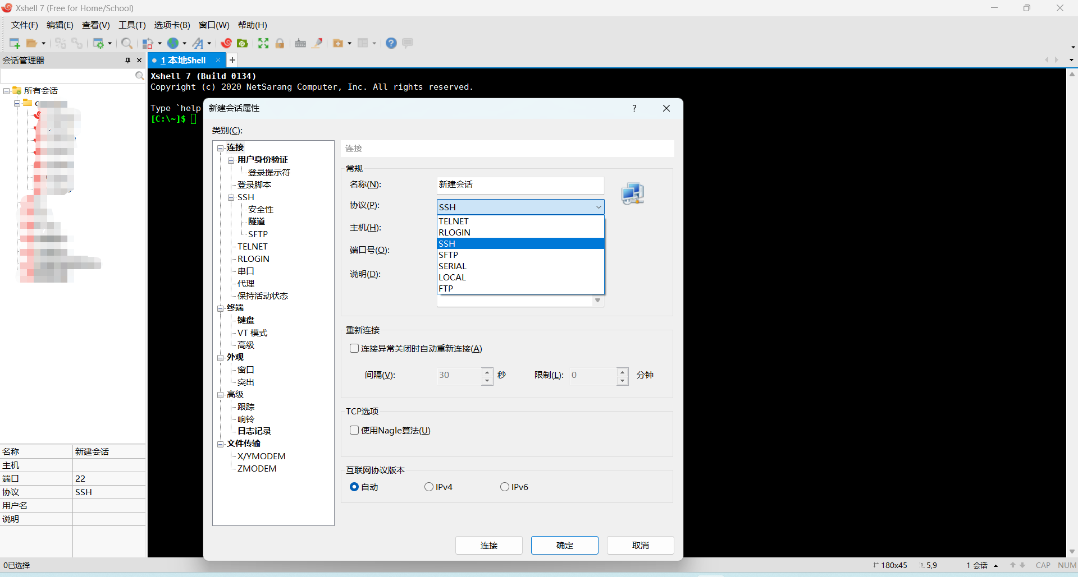Select 用户身份验证 in the category tree
This screenshot has width=1078, height=577.
coord(262,160)
